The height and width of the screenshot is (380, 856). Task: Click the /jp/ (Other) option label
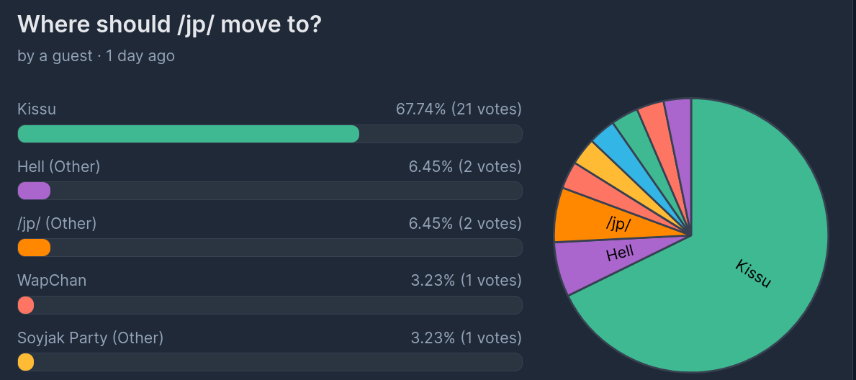(57, 224)
